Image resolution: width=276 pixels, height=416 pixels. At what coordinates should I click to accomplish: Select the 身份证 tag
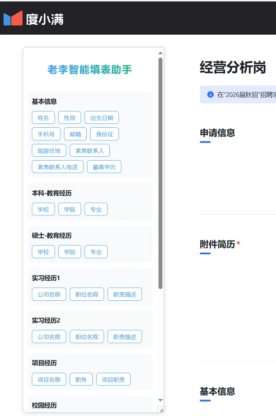point(105,134)
